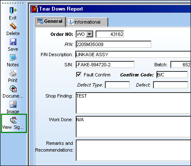Toggle the Fault Confirm checkbox

79,75
